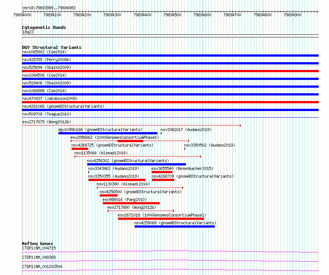The image size is (329, 275).
Task: Select nsv3350502 (Audano2019) label
Action: point(210,145)
